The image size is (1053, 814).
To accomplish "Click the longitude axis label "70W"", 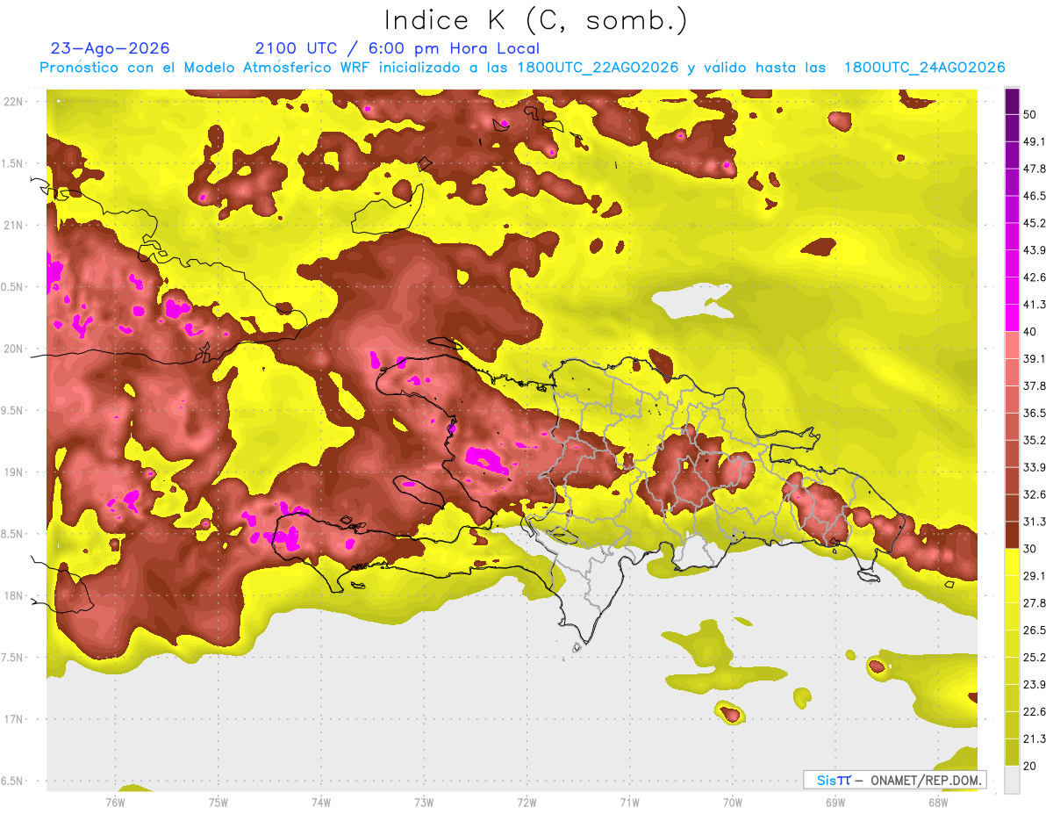I will point(732,802).
